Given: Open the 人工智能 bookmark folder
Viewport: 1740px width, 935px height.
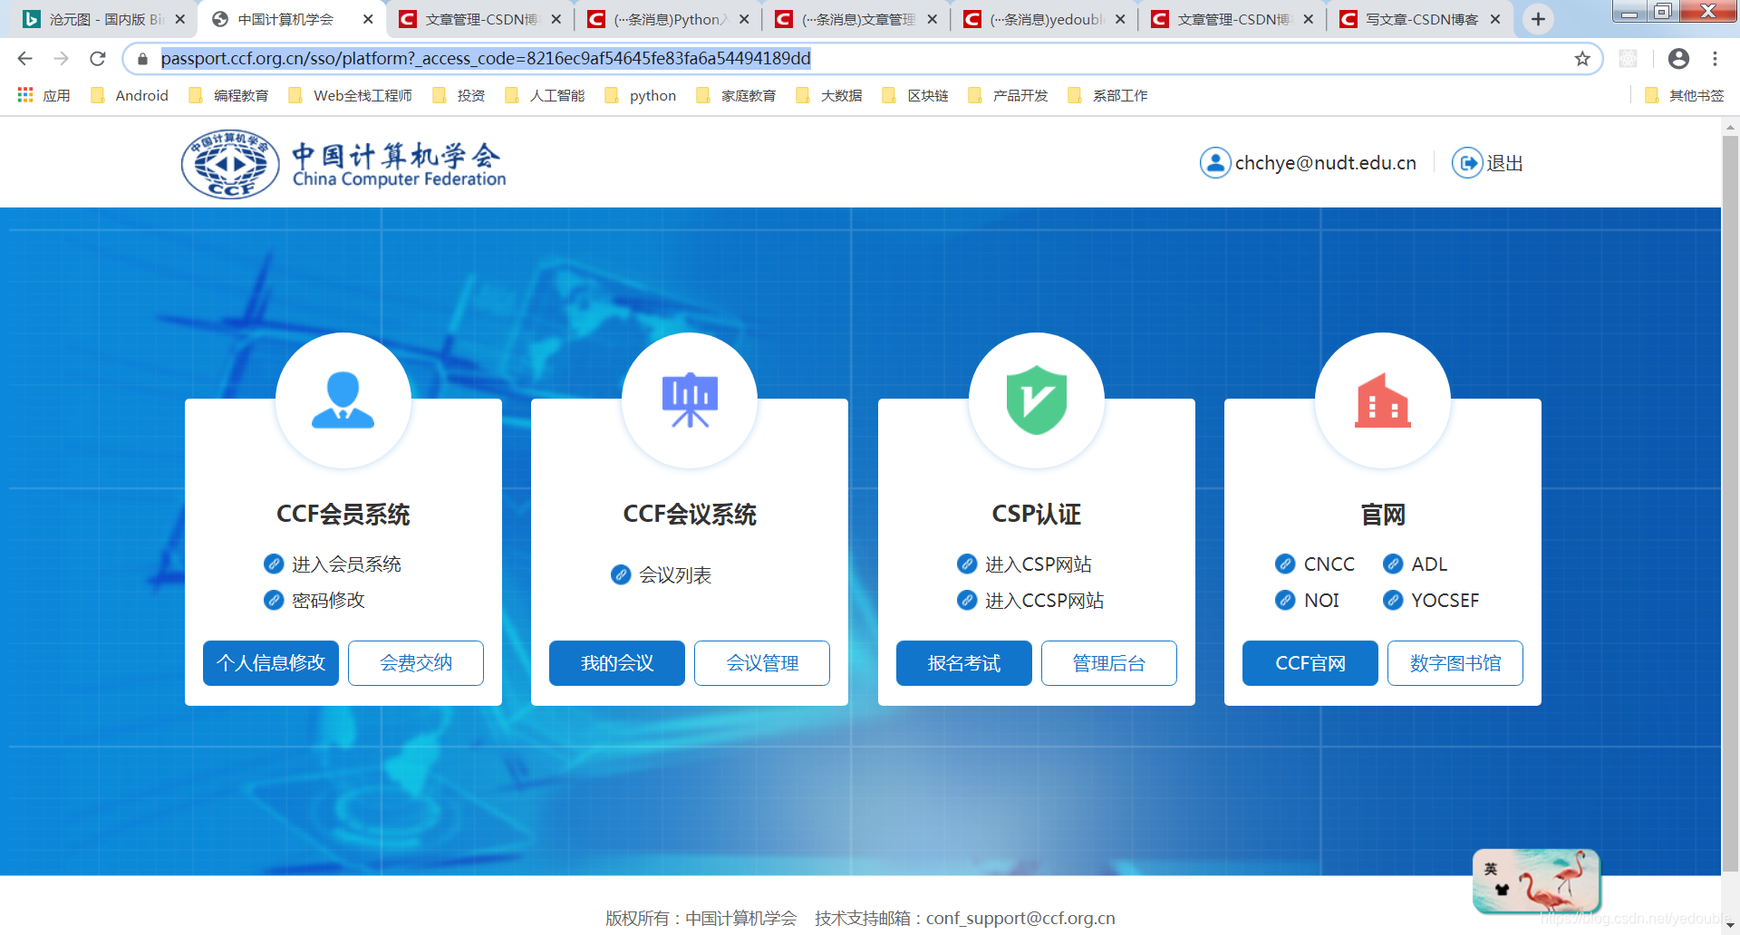Looking at the screenshot, I should pos(545,95).
